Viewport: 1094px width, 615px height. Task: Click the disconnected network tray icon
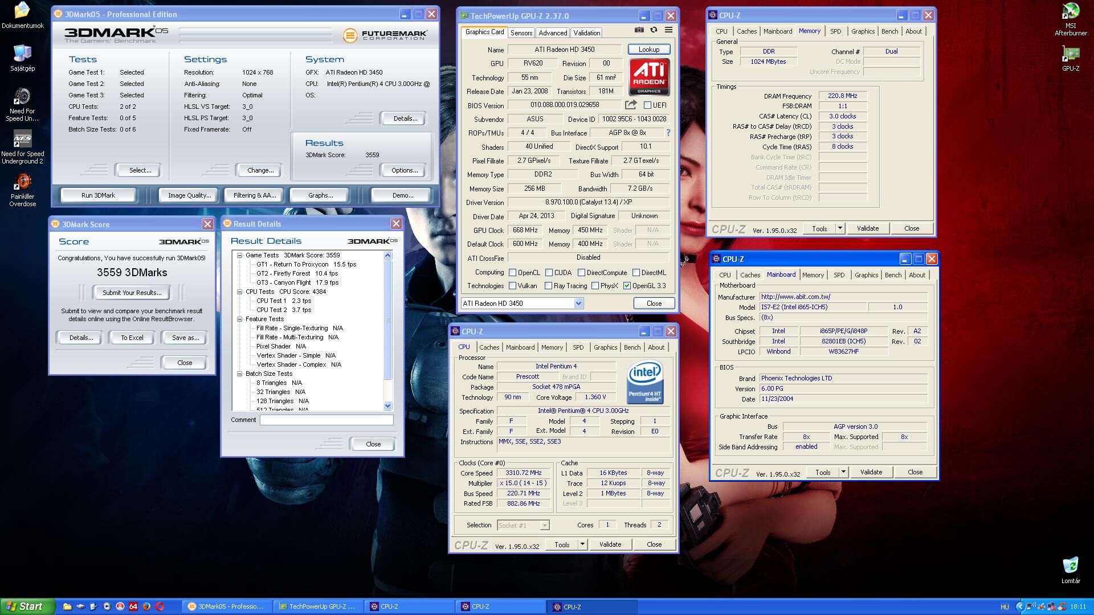1052,606
